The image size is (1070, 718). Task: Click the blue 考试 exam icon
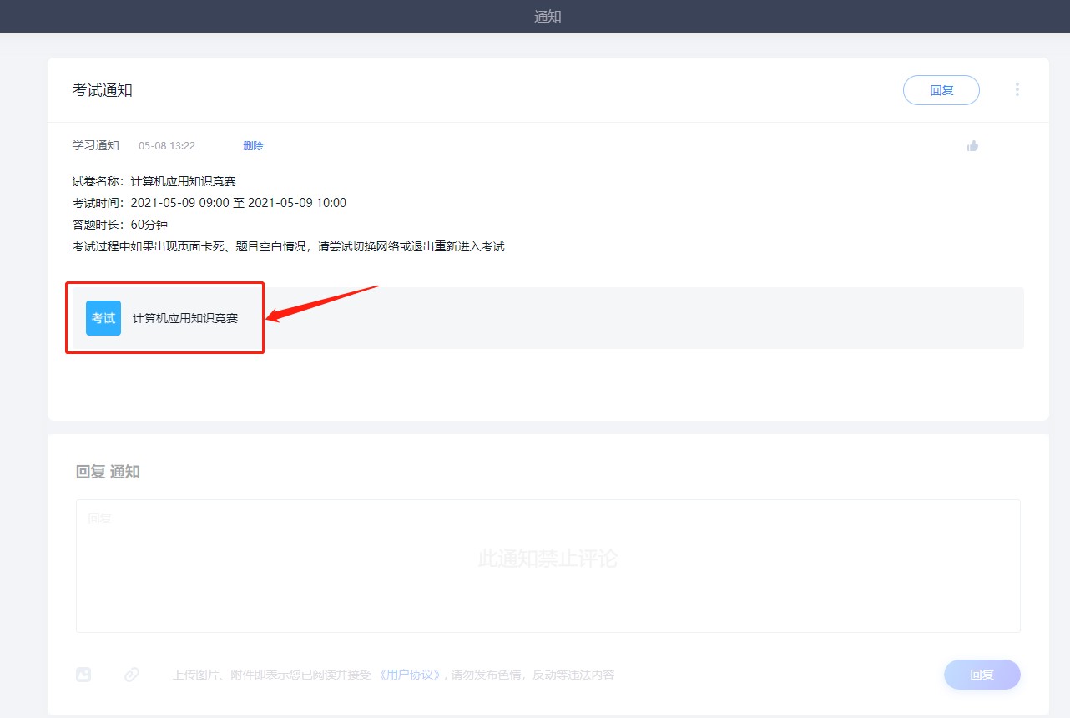point(103,318)
